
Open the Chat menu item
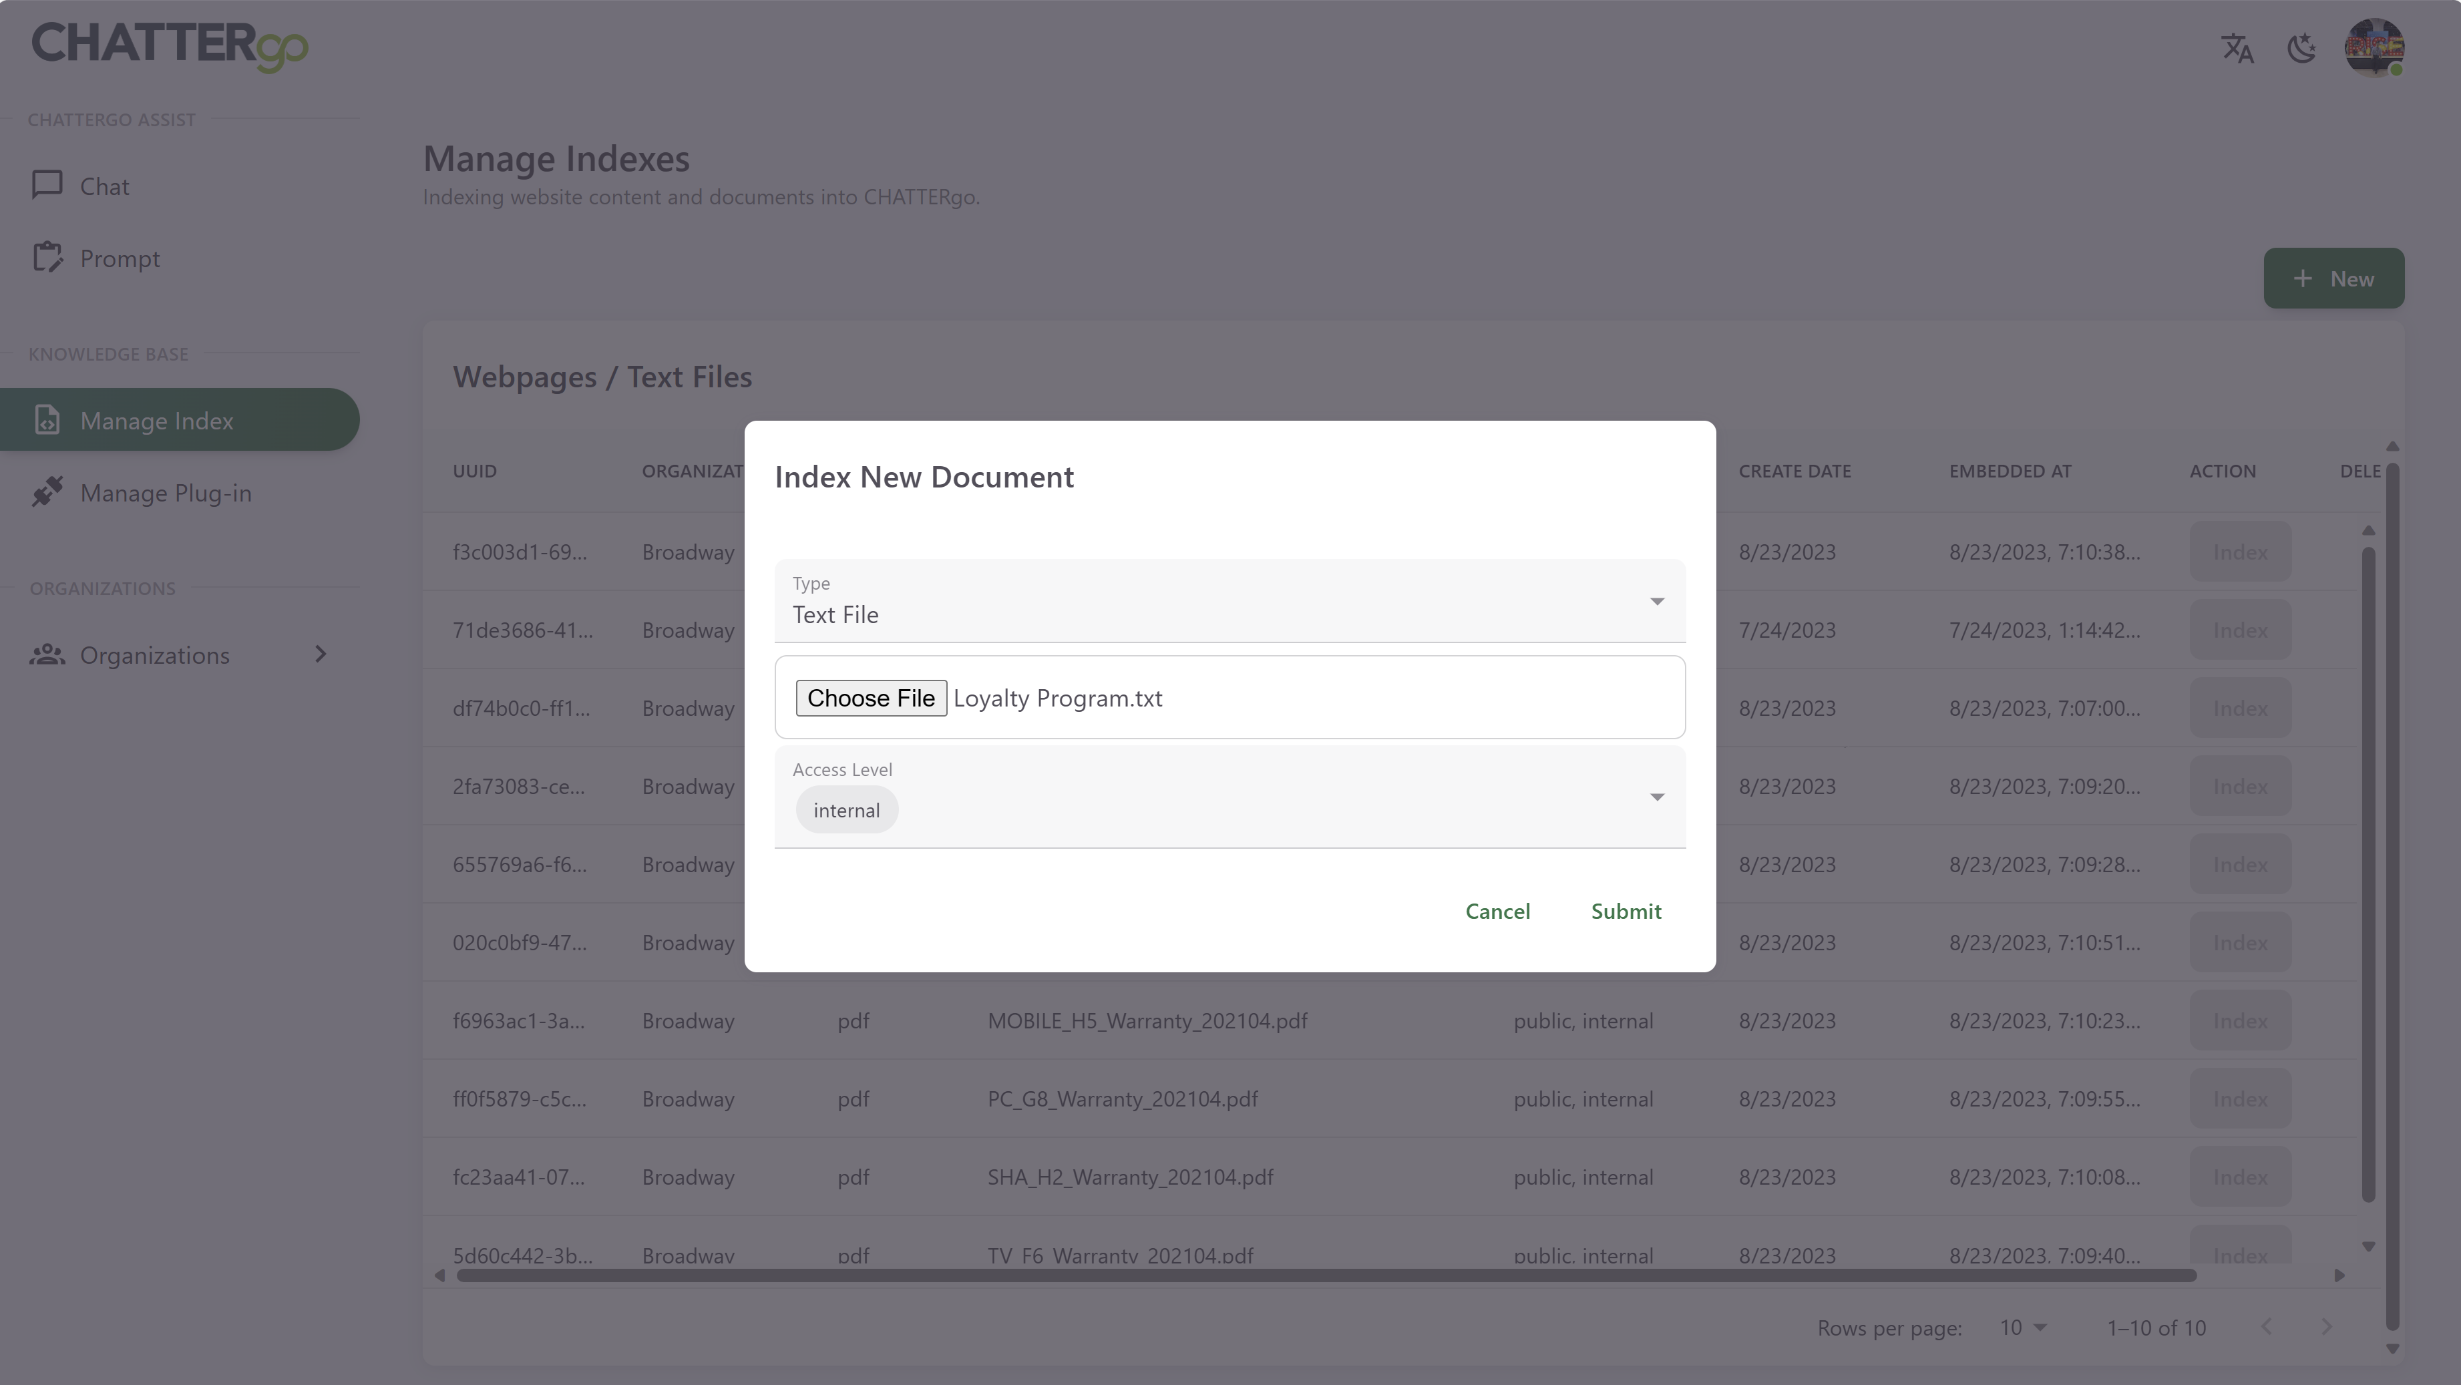point(105,186)
